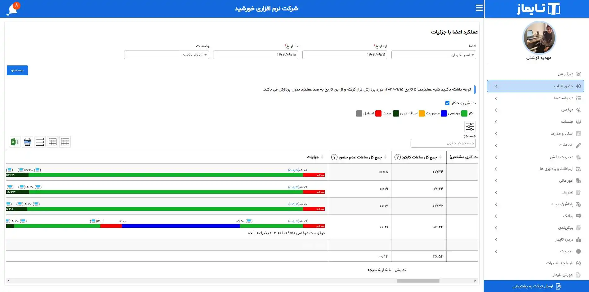Export table to Excel

14,142
